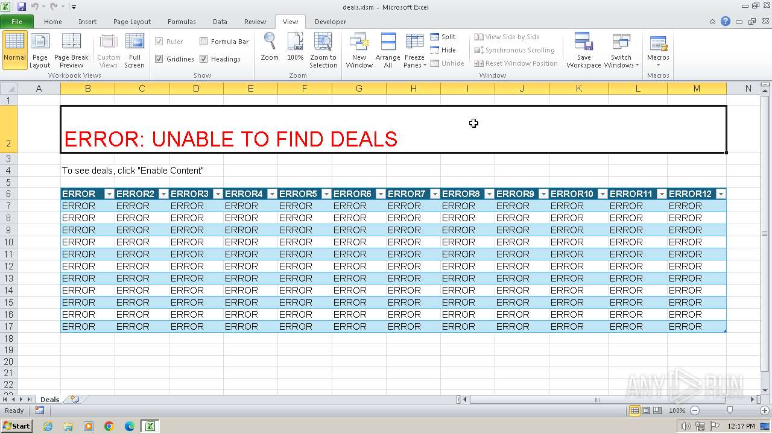772x434 pixels.
Task: Select column N header
Action: point(748,89)
